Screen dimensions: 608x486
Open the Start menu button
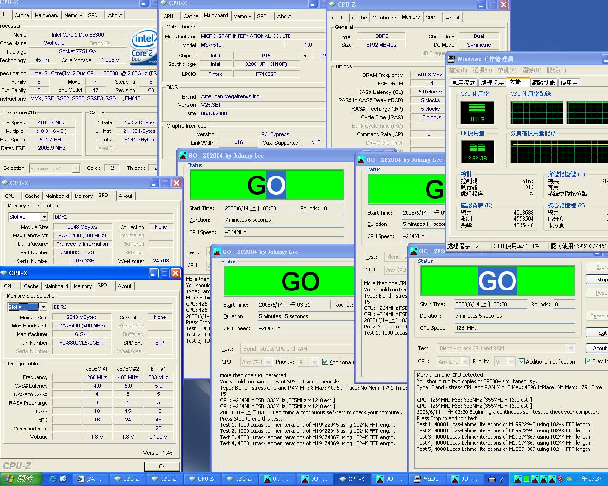21,478
